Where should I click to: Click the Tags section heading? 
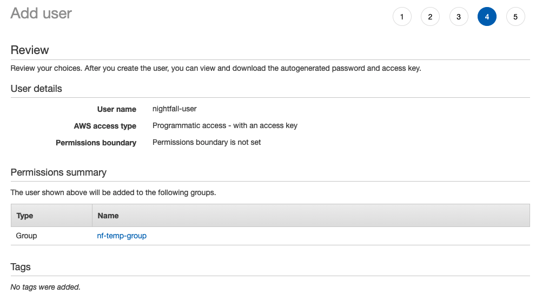click(x=21, y=267)
